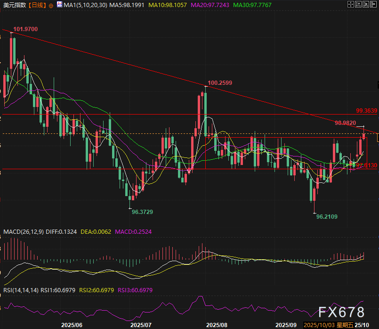Viewport: 379px width, 329px height.
Task: Click the last toolbar icon at top right
Action: pos(372,5)
